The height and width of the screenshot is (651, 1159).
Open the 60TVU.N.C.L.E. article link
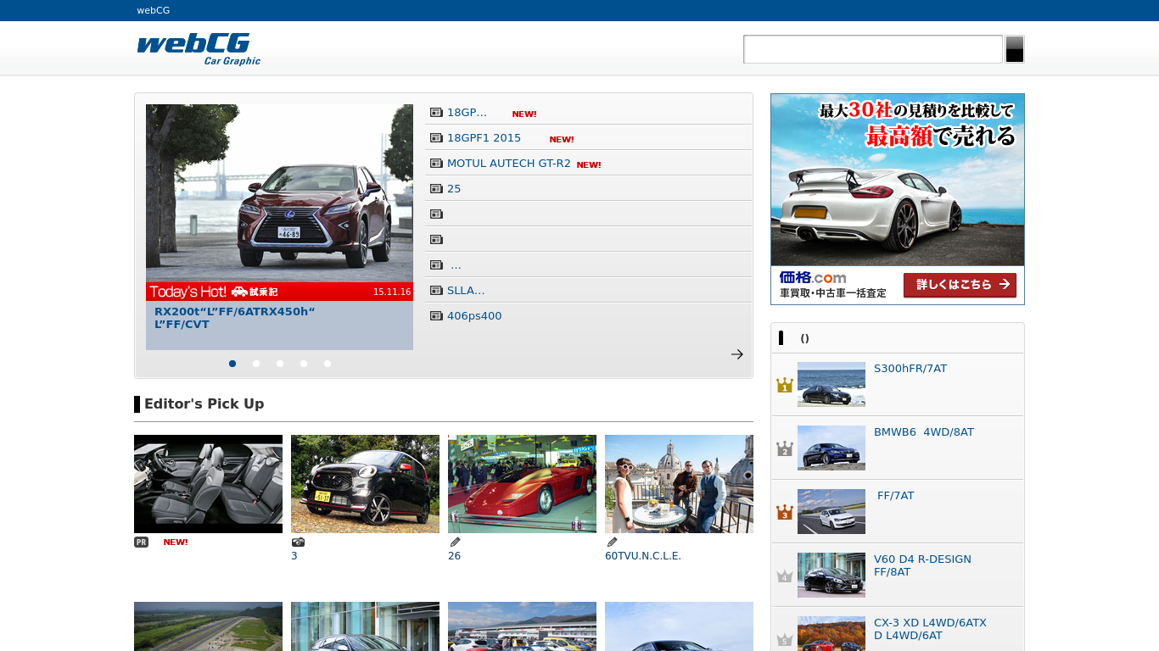click(x=643, y=556)
